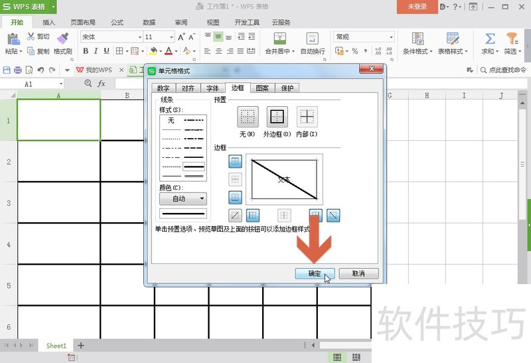531x363 pixels.
Task: Open the 插入 ribbon tab
Action: pos(48,23)
